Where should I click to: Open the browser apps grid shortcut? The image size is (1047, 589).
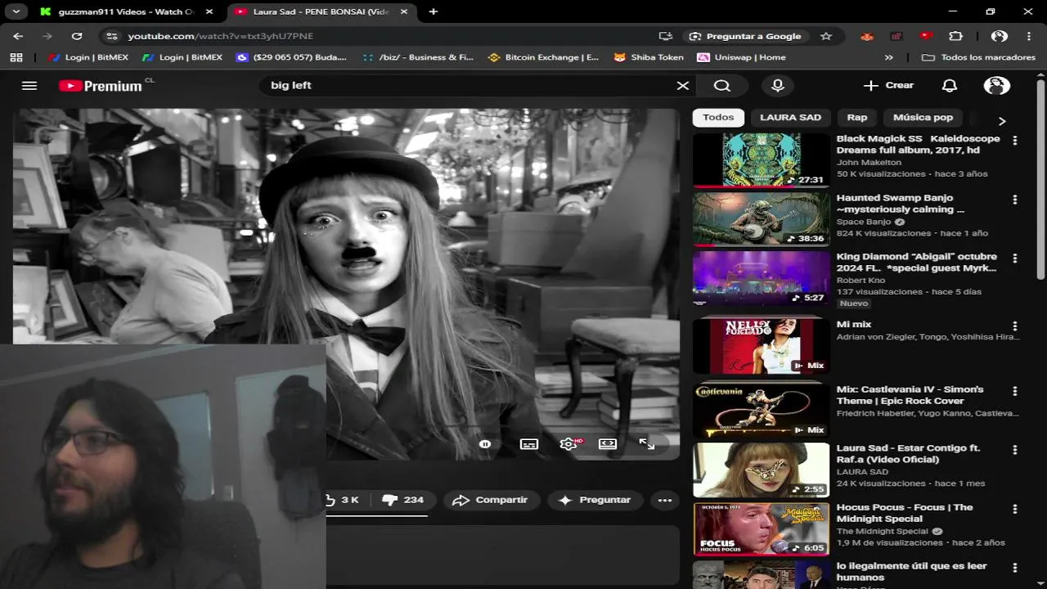pyautogui.click(x=16, y=57)
